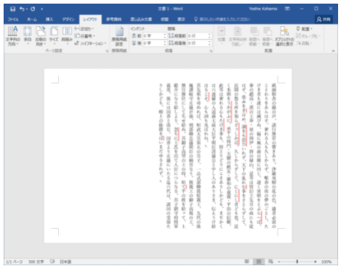Switch to the デザイン tab
Screen dimensions: 341x266
[68, 20]
